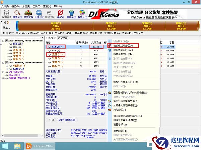This screenshot has height=150, width=201.
Task: Open the 文件(F) menu
Action: (x=5, y=6)
